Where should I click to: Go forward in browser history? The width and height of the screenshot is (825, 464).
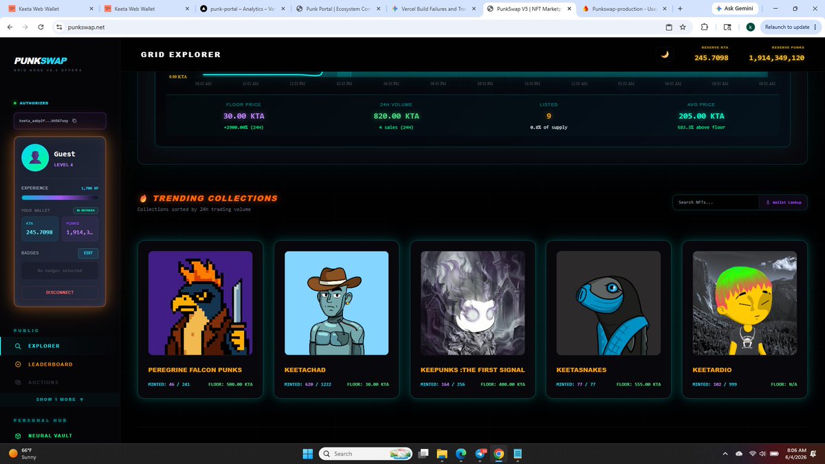[x=25, y=27]
